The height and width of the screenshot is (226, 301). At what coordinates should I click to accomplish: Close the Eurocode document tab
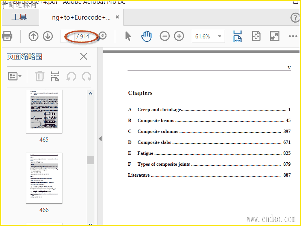click(x=117, y=17)
